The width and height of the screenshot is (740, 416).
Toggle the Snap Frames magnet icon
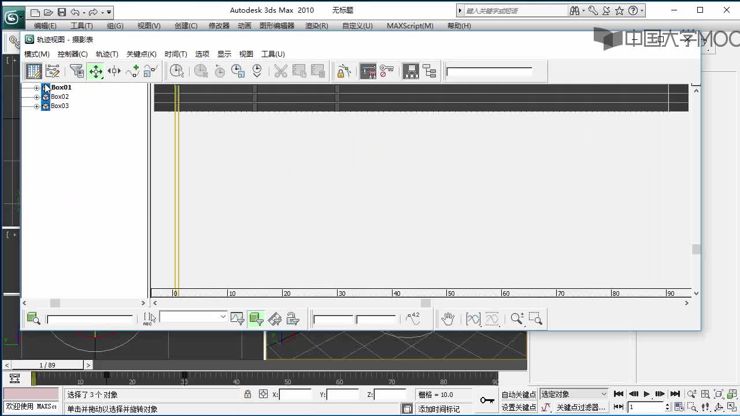pyautogui.click(x=368, y=71)
